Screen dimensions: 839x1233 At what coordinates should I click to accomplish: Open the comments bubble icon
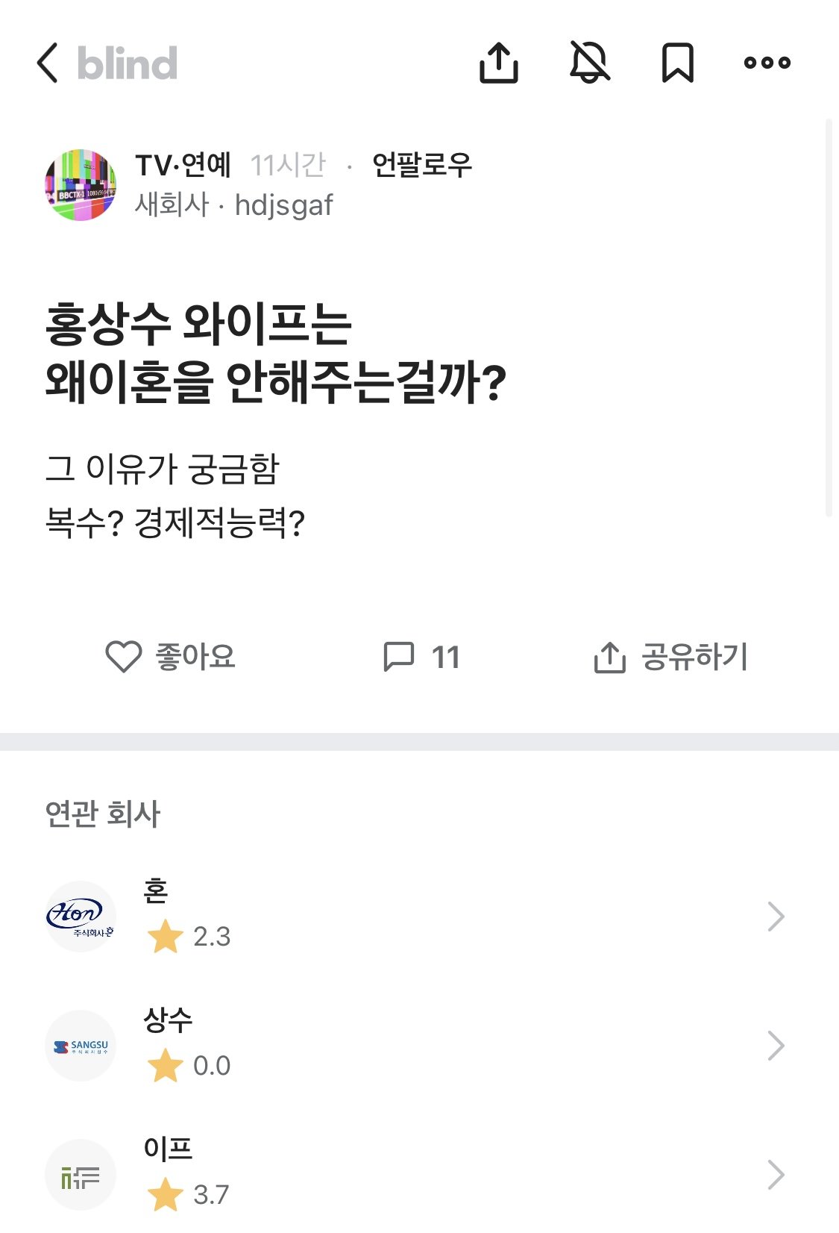point(399,657)
